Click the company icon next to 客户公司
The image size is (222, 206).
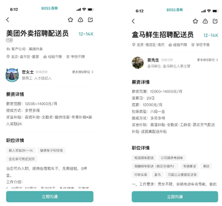click(x=8, y=49)
